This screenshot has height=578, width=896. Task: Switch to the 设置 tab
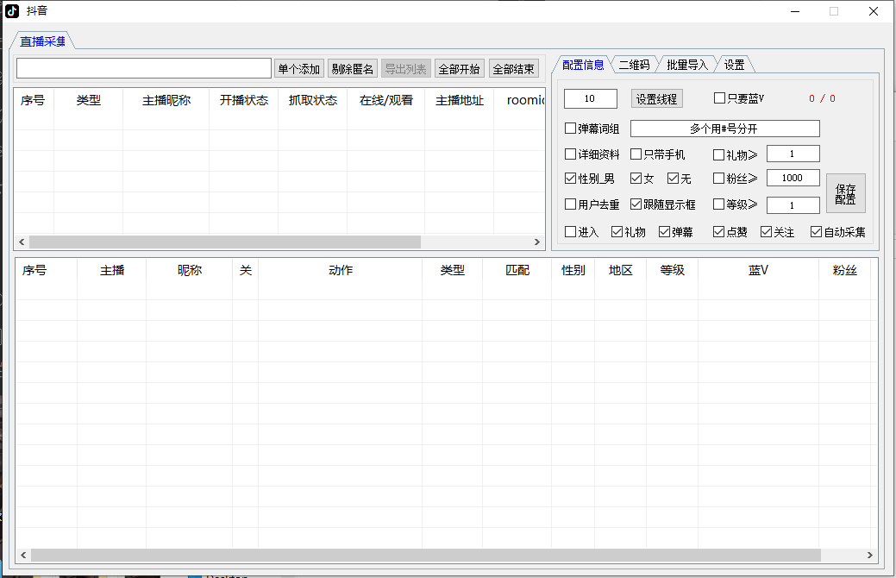(734, 63)
